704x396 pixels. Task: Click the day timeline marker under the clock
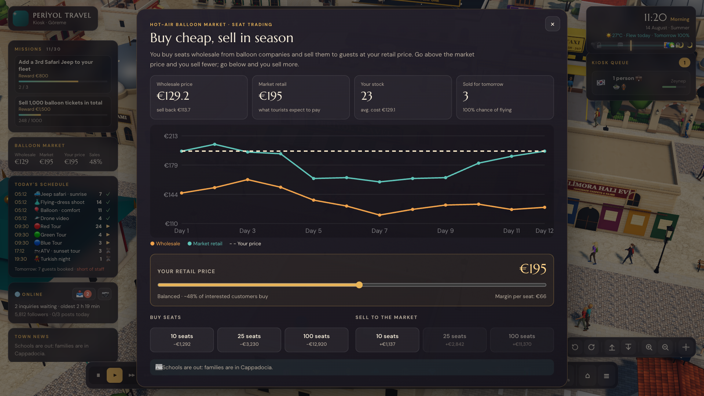(x=631, y=45)
